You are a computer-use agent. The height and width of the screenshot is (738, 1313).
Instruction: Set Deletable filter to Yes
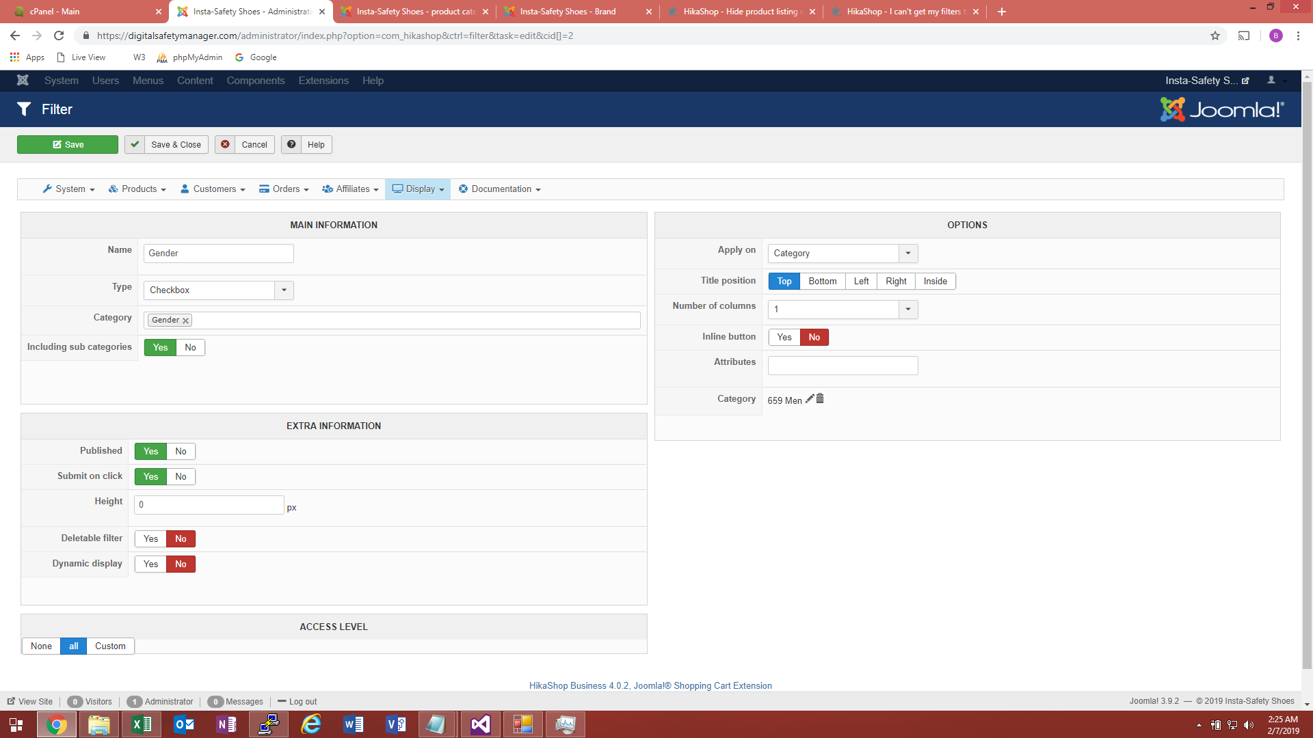tap(150, 539)
